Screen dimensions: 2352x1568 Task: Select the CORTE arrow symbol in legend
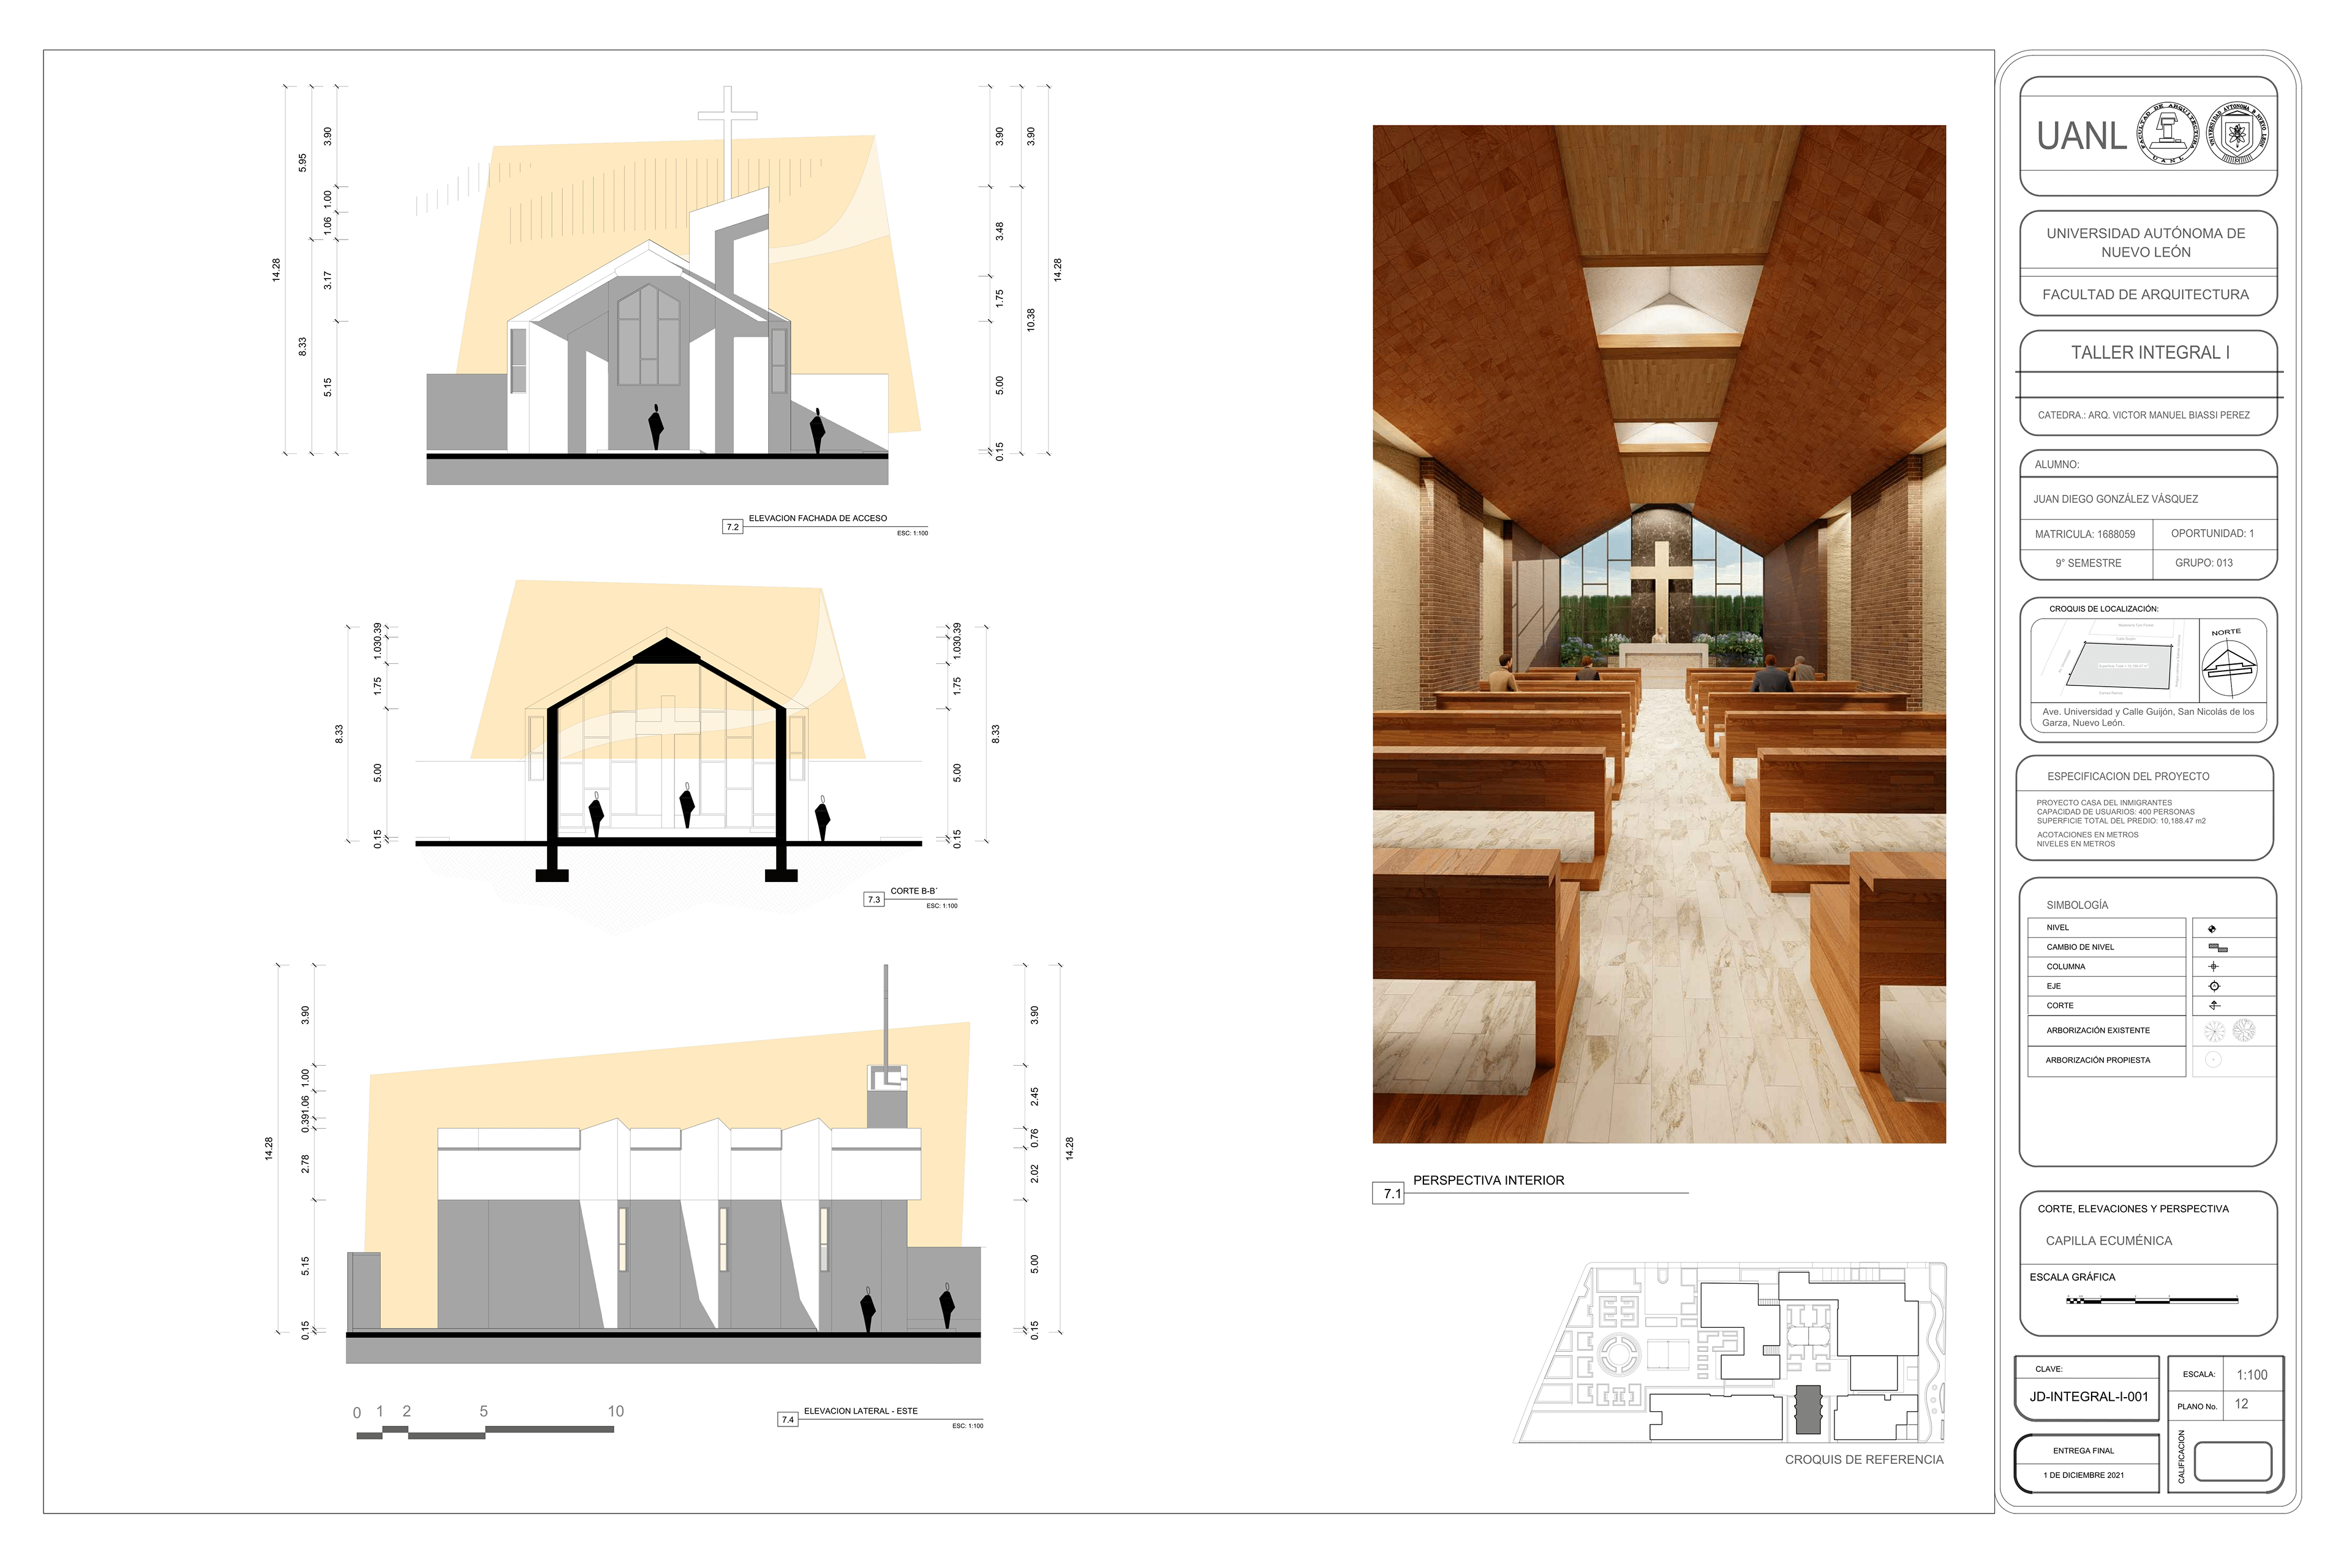coord(2214,1005)
